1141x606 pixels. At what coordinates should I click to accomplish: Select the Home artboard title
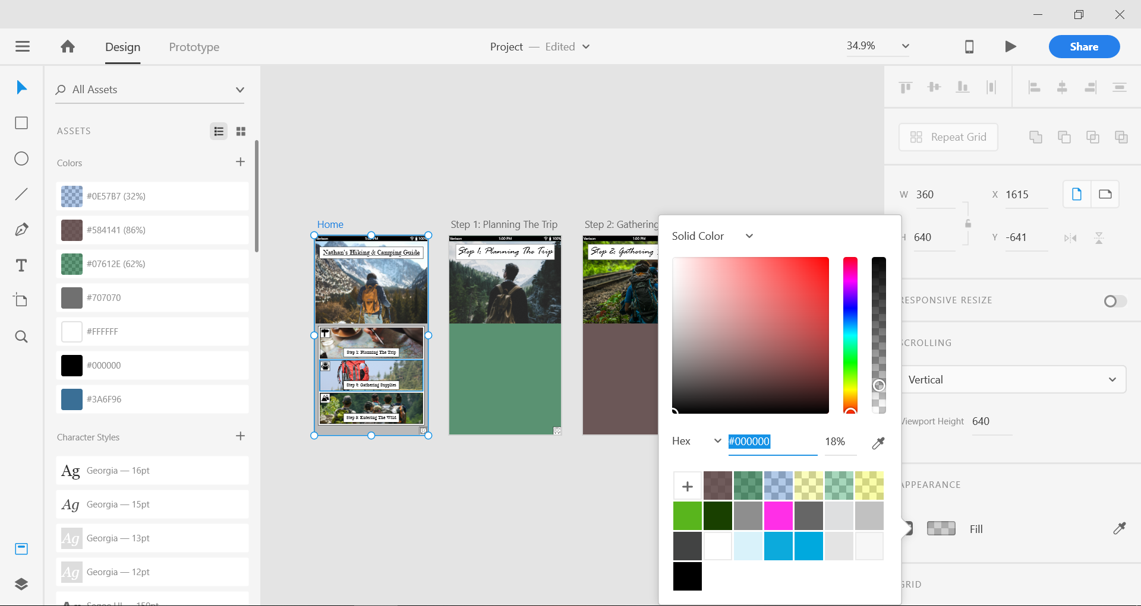[330, 224]
